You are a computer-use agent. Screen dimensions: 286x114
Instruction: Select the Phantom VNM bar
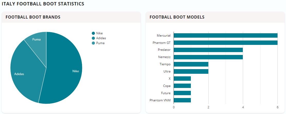coord(182,100)
